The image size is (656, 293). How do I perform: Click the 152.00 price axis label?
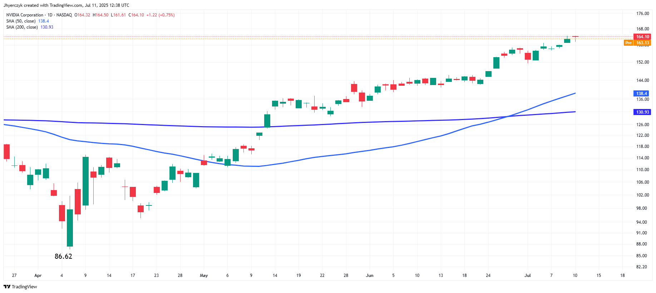coord(642,62)
